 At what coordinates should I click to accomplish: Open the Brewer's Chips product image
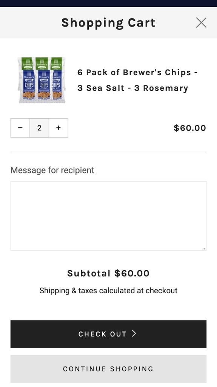42,80
